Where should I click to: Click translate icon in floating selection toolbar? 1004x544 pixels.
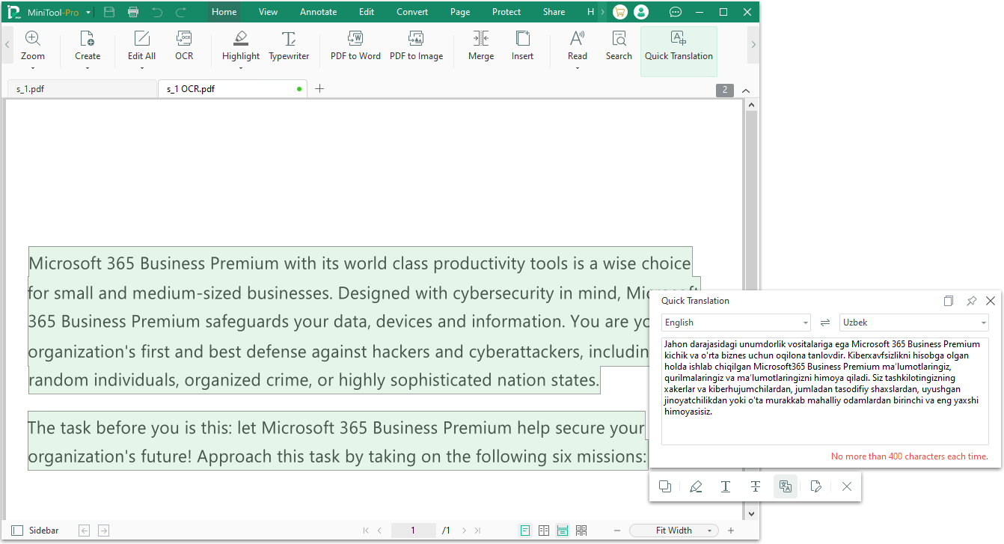coord(786,486)
